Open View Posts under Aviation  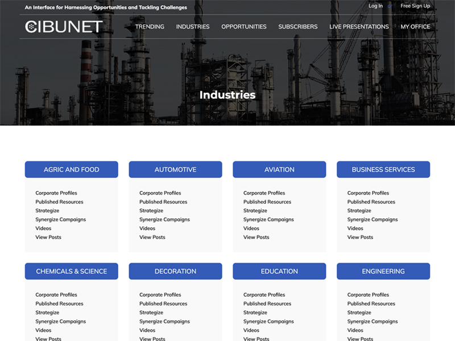[x=256, y=237]
